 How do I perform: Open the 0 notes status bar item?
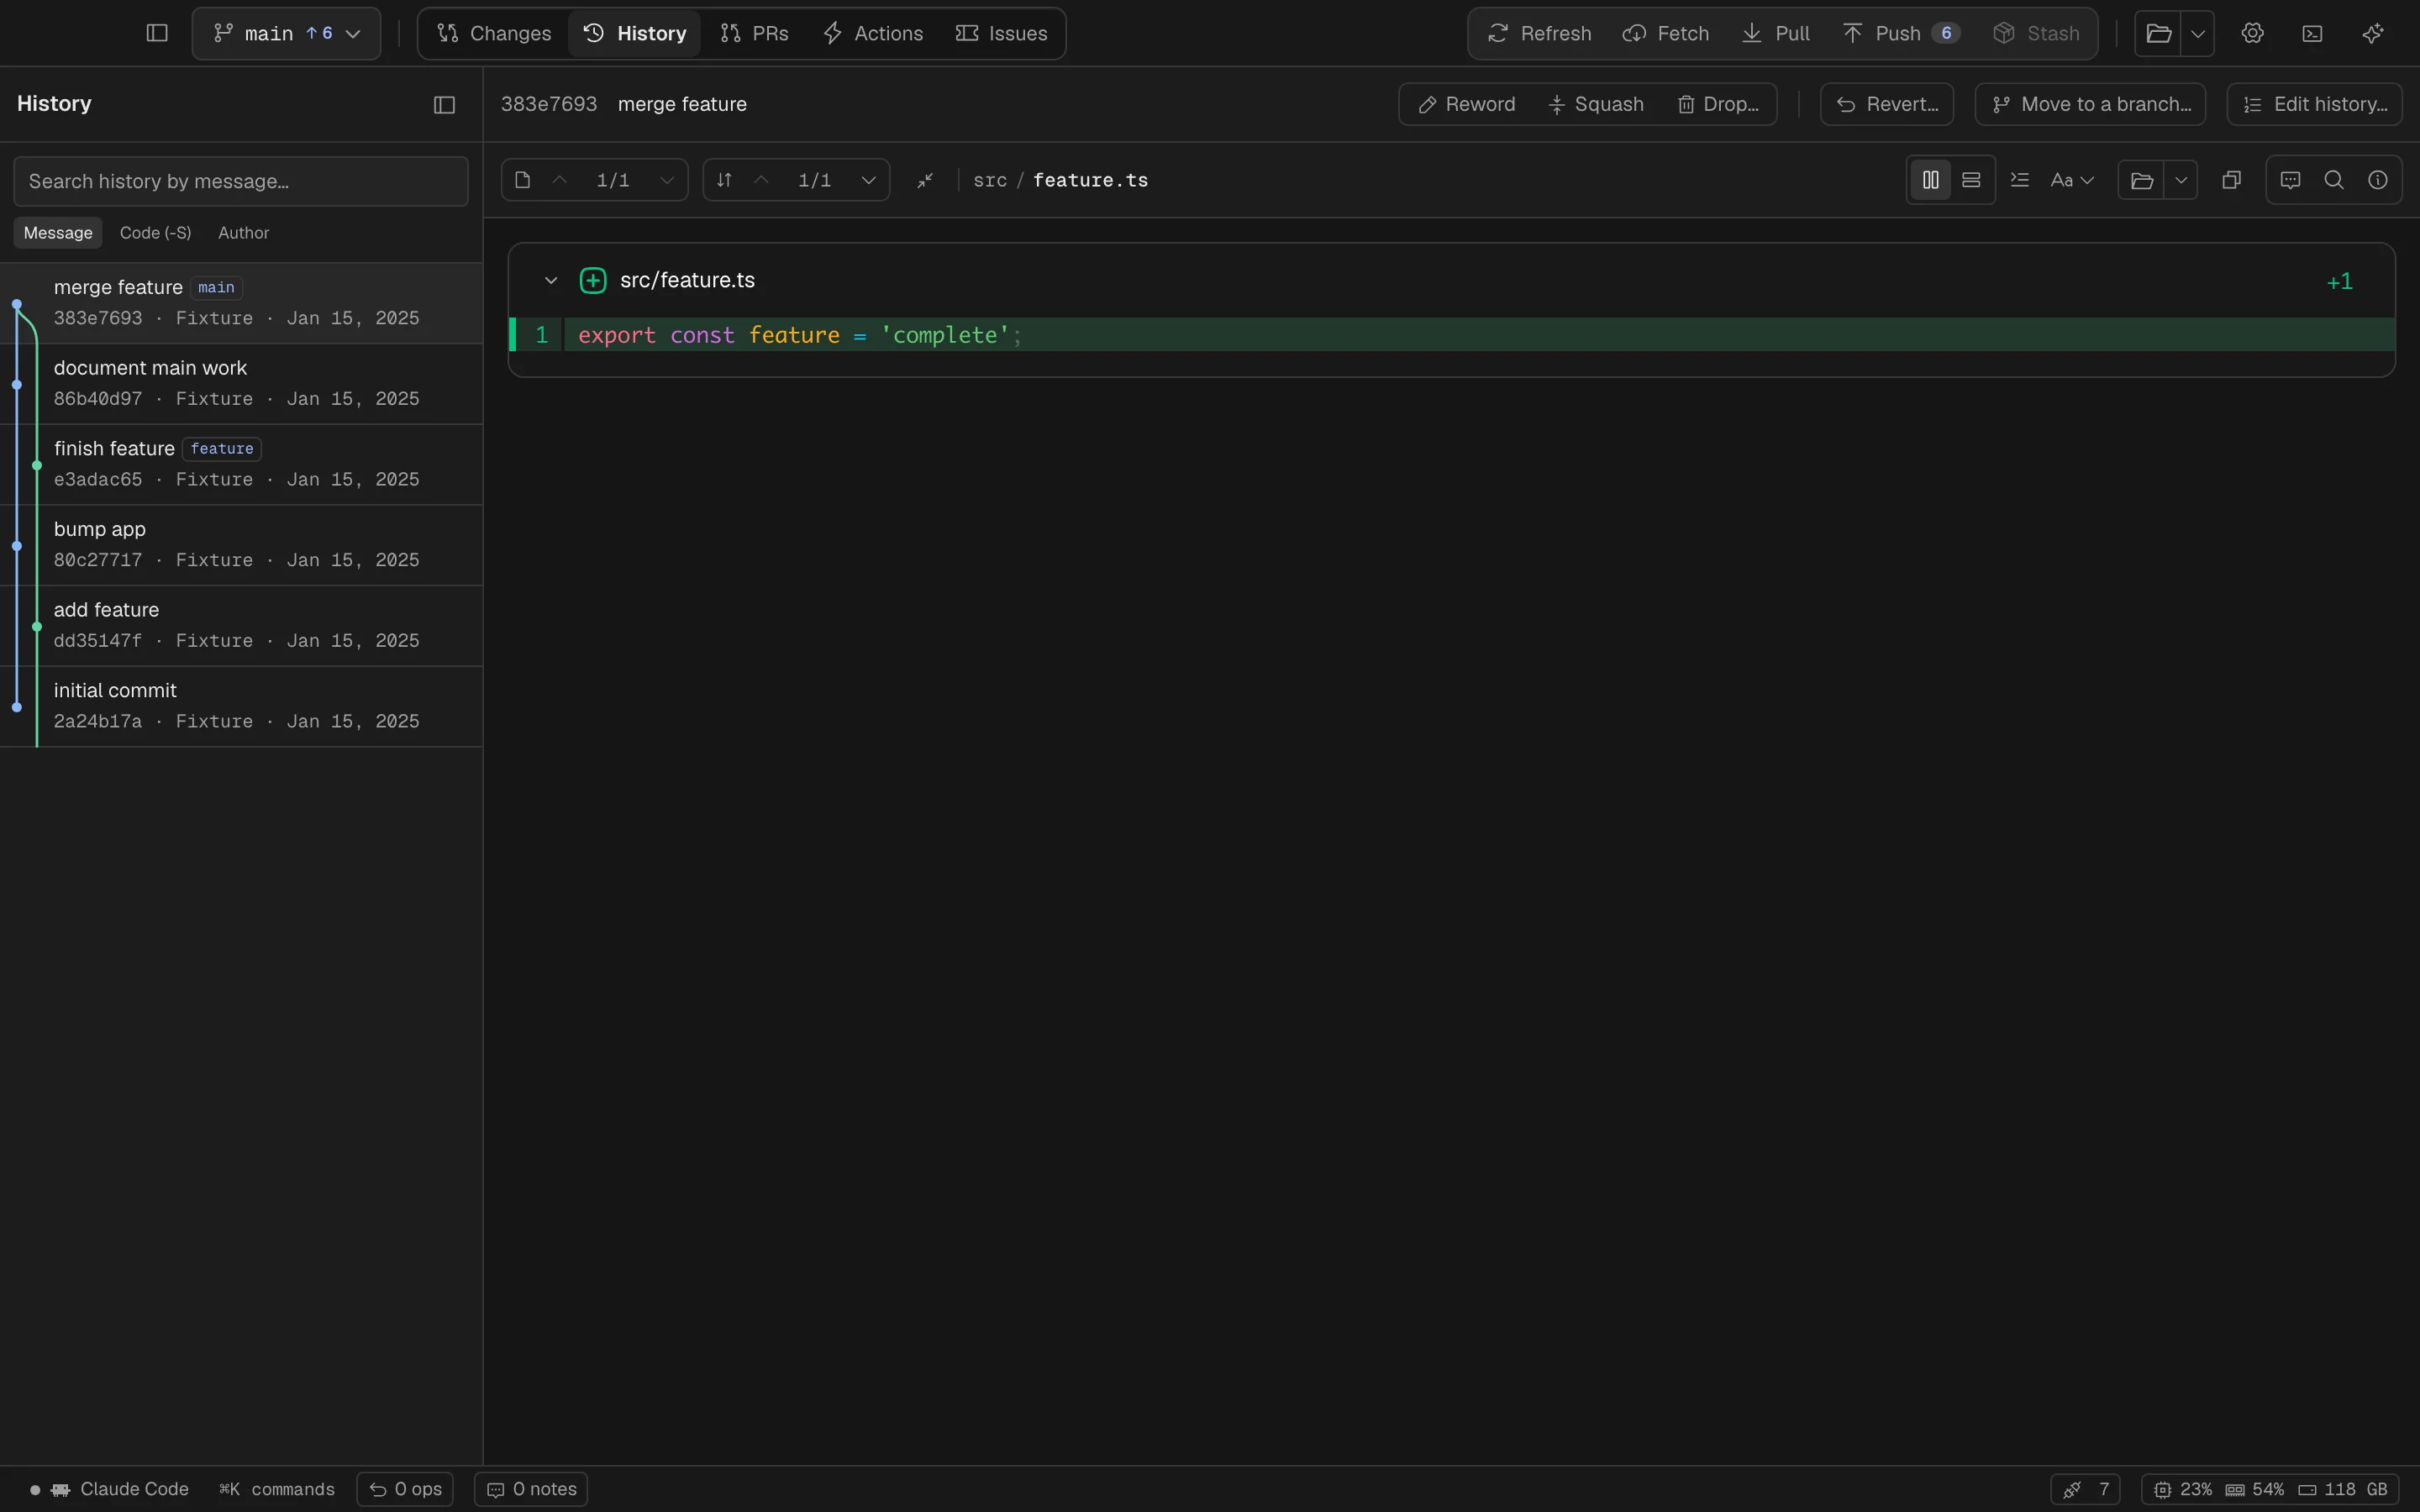point(531,1489)
